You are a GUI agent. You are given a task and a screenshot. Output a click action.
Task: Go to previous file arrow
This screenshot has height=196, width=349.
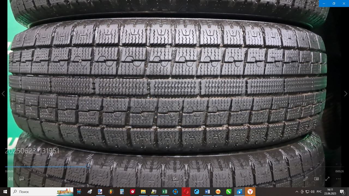point(3,94)
